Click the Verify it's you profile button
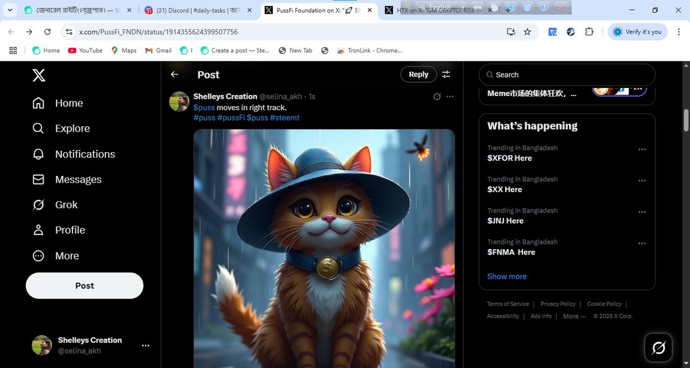The width and height of the screenshot is (690, 368). coord(638,32)
